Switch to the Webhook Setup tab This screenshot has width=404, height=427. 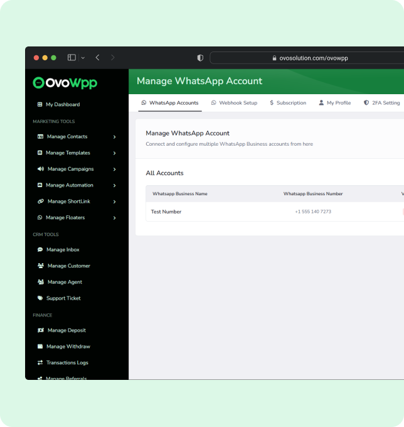234,103
